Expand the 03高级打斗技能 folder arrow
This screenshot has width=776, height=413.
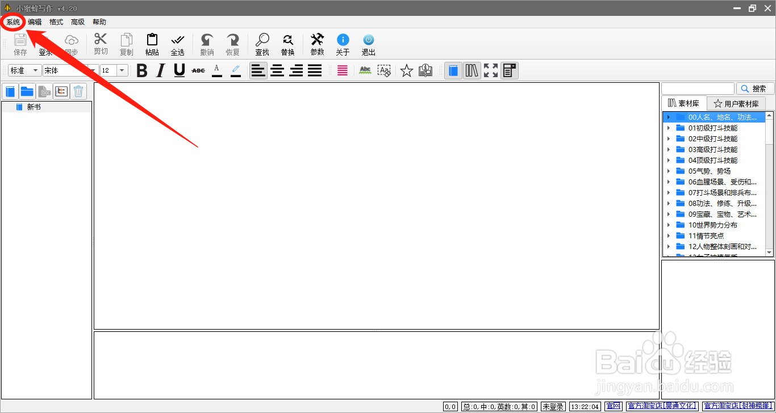point(669,150)
